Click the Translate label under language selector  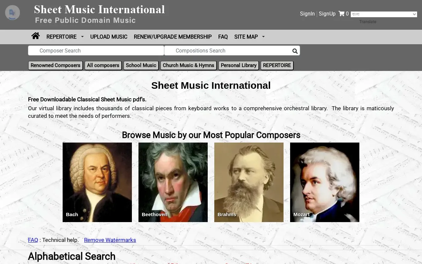(x=368, y=22)
